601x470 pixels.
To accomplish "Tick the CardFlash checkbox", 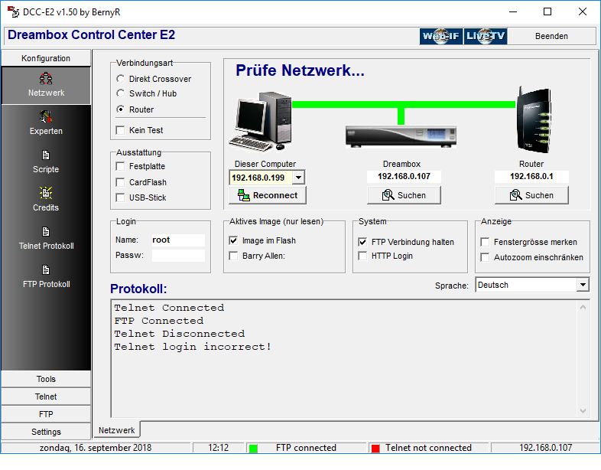I will pos(120,182).
